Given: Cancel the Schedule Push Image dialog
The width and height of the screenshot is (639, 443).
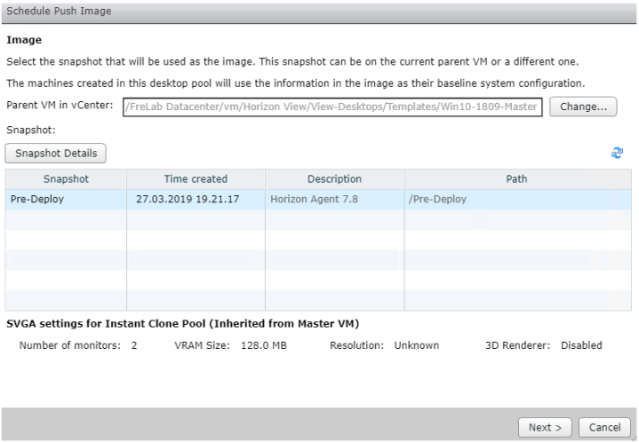Looking at the screenshot, I should tap(603, 427).
